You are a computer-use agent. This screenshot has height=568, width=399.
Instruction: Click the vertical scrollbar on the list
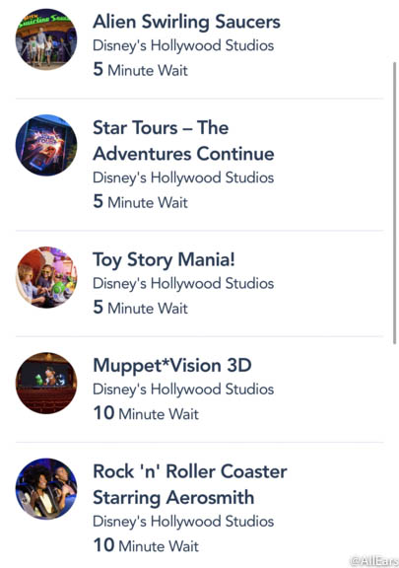pyautogui.click(x=394, y=203)
